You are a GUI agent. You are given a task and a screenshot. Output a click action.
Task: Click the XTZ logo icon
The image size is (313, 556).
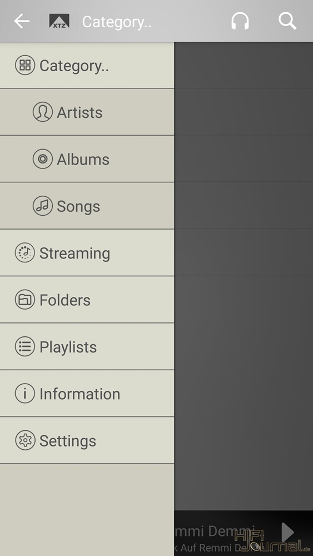coord(59,21)
